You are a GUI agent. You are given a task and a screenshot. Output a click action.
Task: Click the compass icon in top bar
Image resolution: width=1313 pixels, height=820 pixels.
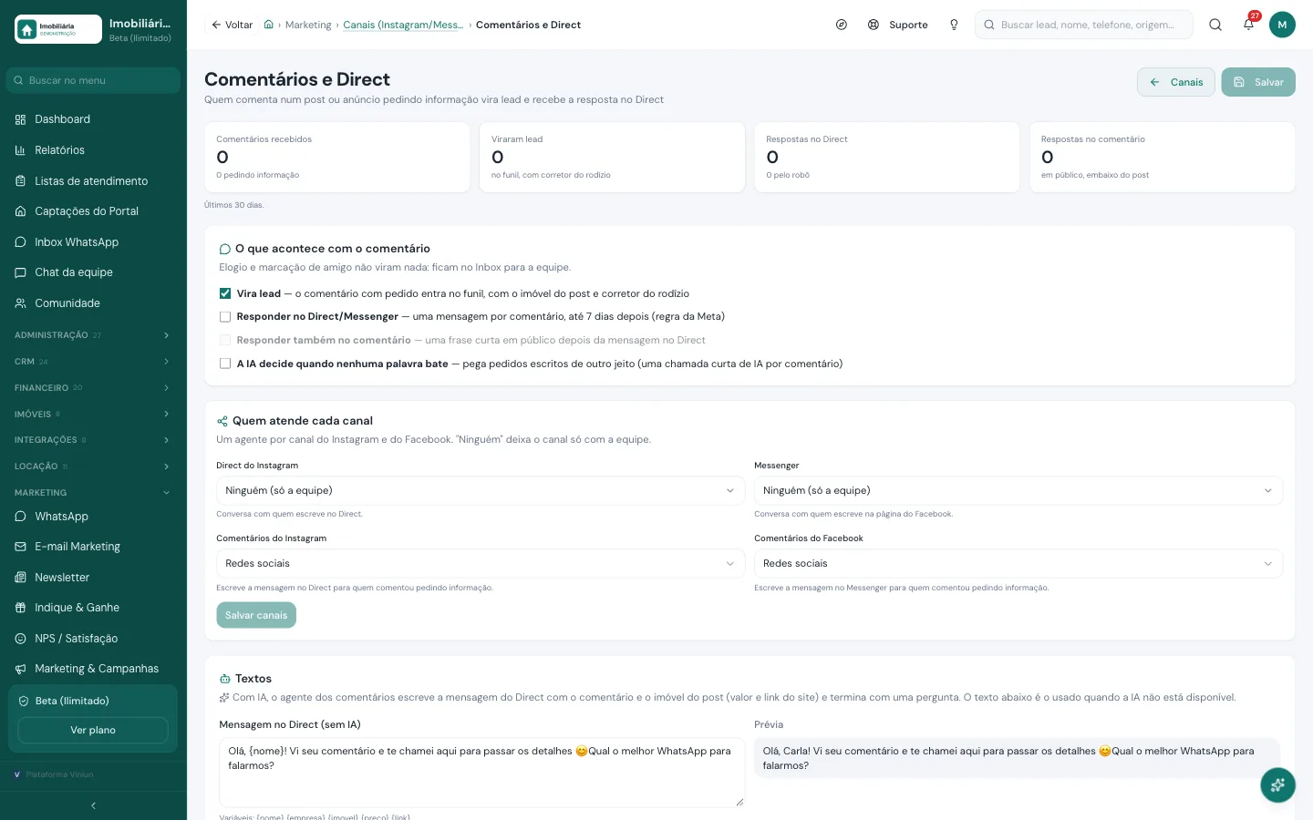pyautogui.click(x=842, y=25)
